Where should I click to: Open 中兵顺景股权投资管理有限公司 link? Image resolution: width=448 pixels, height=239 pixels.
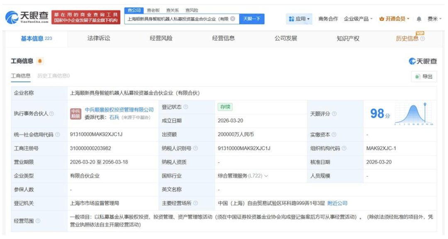point(119,110)
